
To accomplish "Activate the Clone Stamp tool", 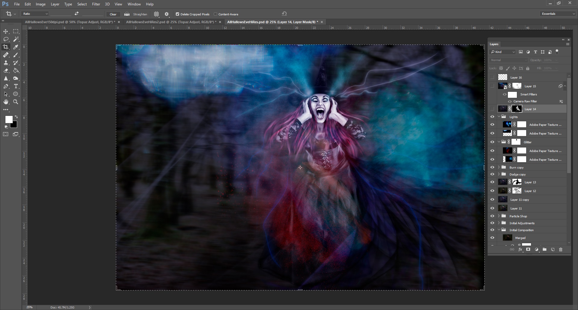I will pyautogui.click(x=6, y=63).
